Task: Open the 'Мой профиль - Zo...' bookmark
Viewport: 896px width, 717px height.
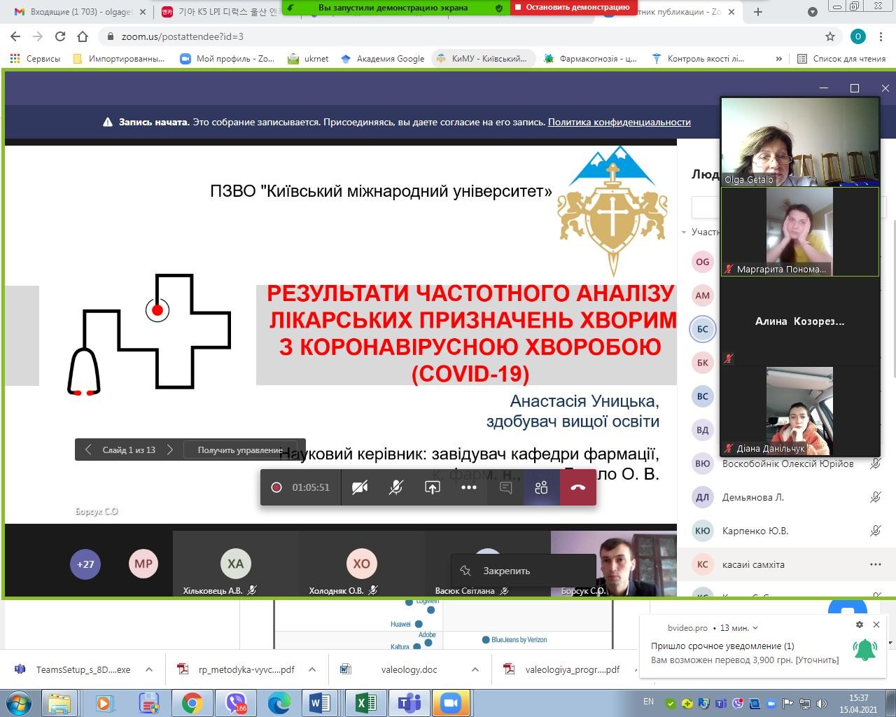Action: pyautogui.click(x=227, y=59)
